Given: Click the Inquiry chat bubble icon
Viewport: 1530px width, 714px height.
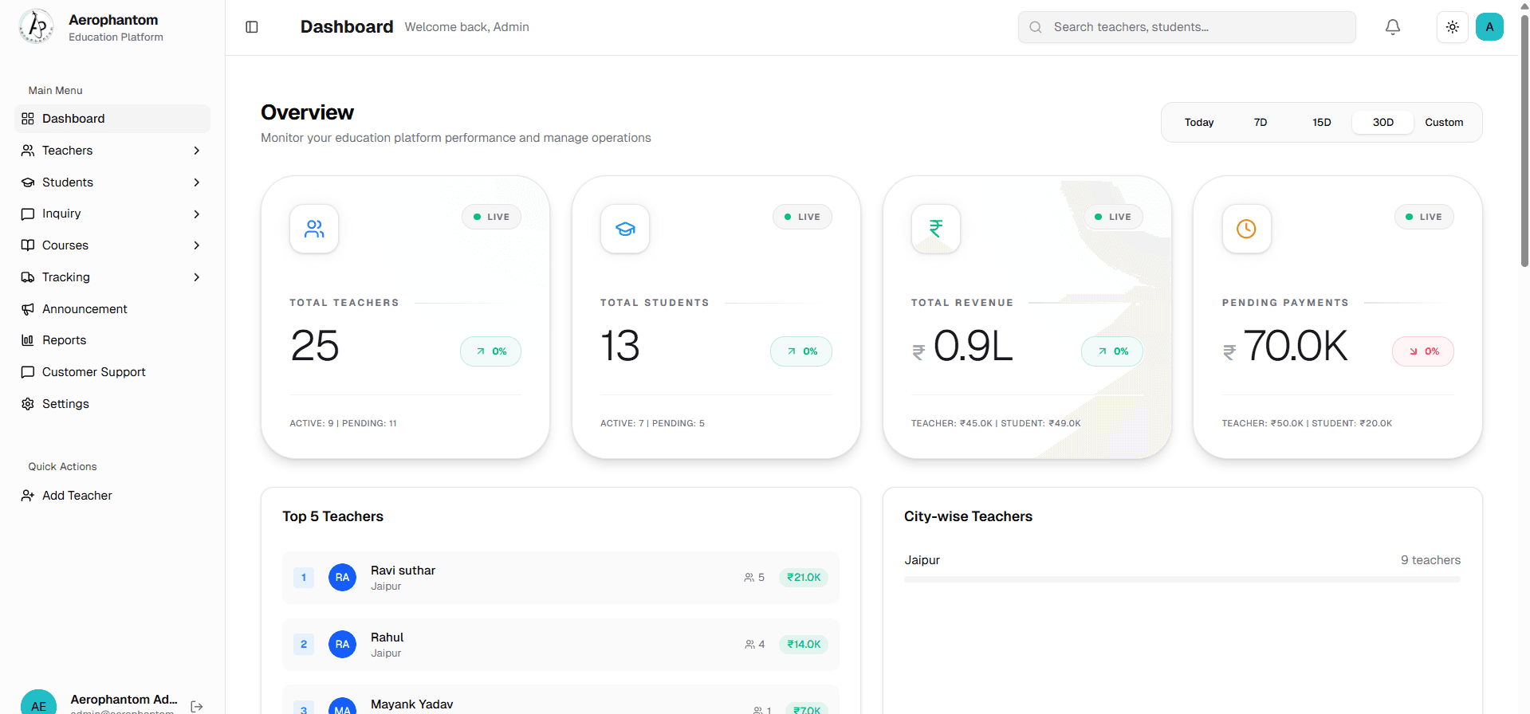Looking at the screenshot, I should [28, 214].
